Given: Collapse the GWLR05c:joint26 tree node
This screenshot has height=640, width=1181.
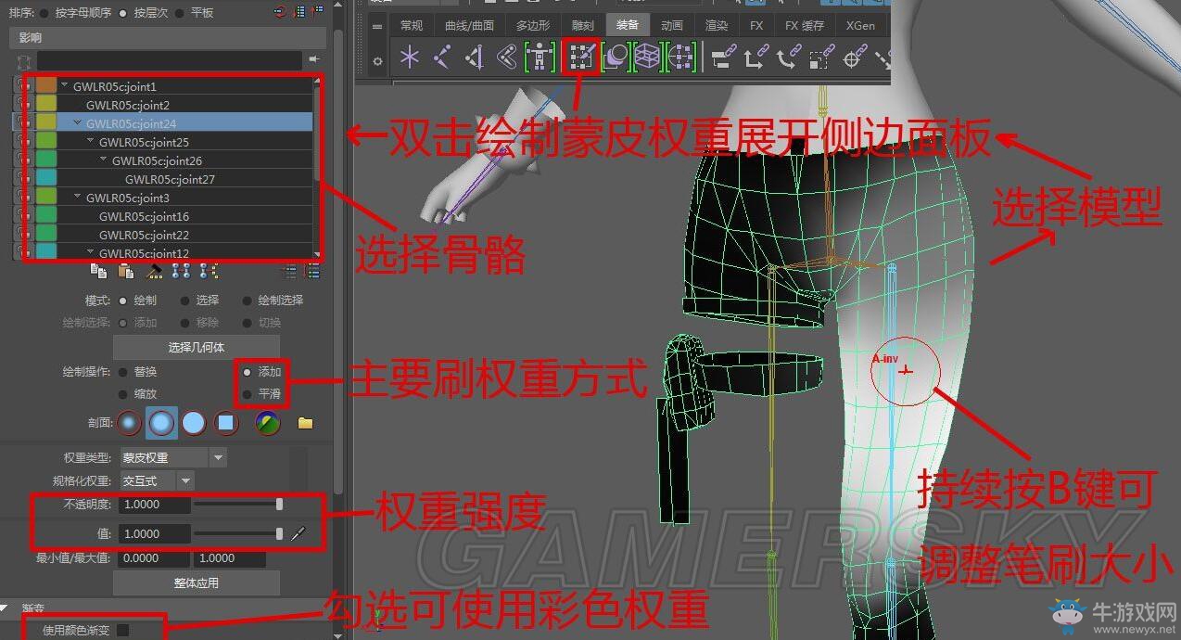Looking at the screenshot, I should (x=104, y=160).
